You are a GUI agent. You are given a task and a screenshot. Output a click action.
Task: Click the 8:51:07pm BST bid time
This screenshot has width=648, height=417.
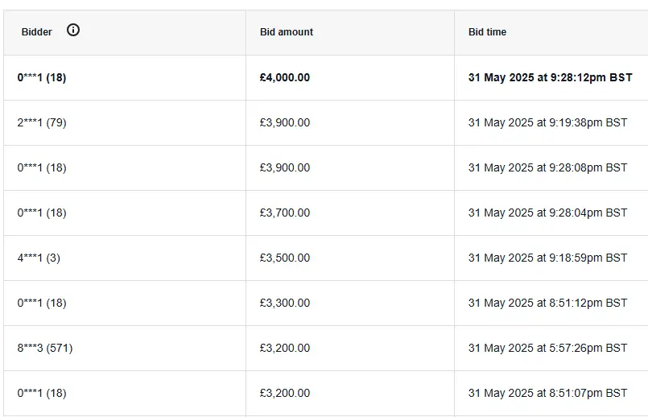click(547, 394)
